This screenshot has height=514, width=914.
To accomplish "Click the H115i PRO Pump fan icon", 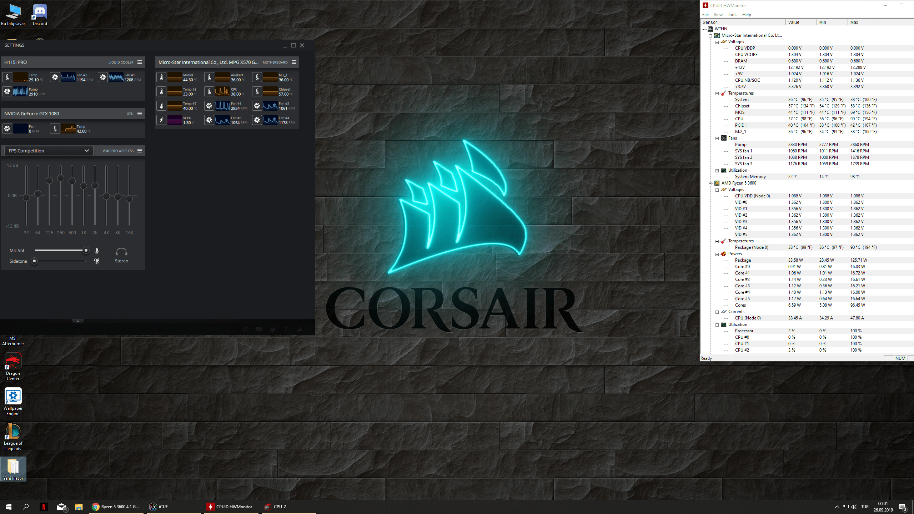I will [x=7, y=92].
